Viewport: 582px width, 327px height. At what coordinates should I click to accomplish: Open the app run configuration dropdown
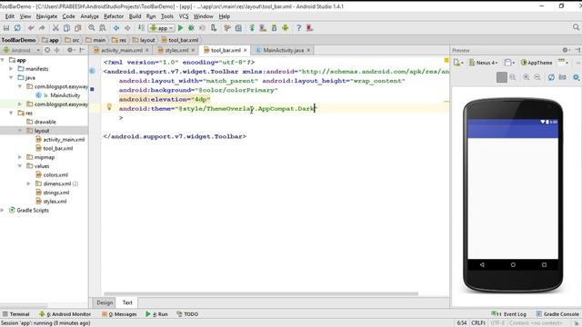(x=162, y=28)
